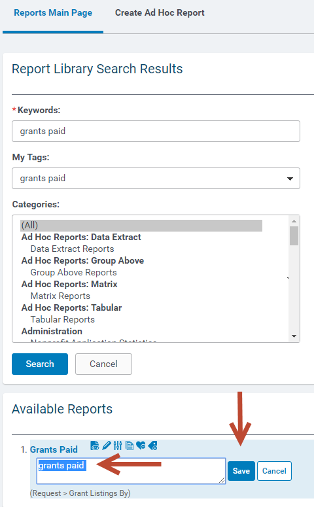
Task: Click the Categories list scroll down arrow
Action: [294, 336]
